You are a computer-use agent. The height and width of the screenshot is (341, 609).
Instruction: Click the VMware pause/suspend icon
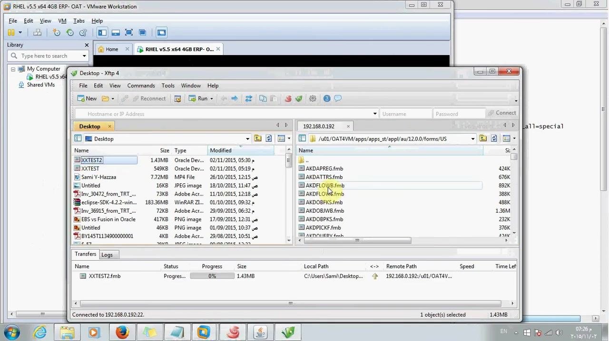point(11,32)
